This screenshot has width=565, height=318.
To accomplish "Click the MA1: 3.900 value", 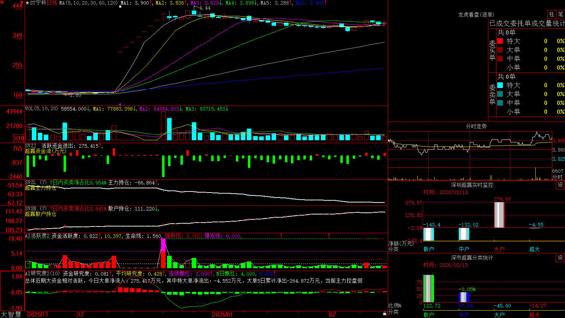I will [135, 3].
